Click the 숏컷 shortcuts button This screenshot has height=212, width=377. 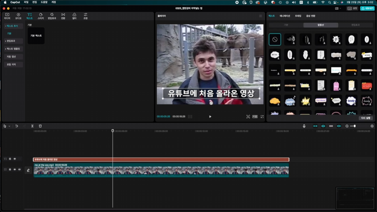click(352, 8)
